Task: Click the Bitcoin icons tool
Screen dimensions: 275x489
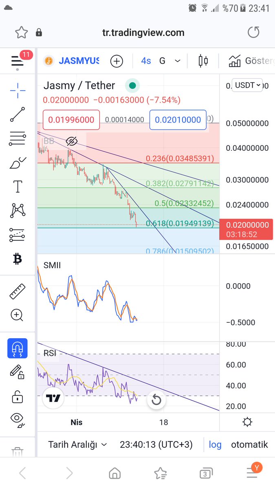Action: [x=18, y=259]
